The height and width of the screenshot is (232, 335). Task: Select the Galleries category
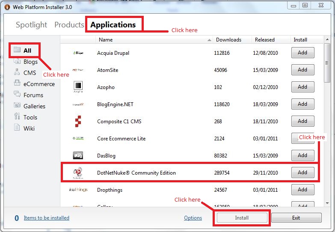(x=34, y=106)
